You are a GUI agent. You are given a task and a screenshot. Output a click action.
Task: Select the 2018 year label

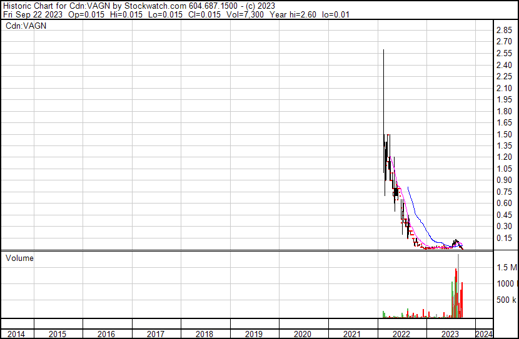[204, 334]
